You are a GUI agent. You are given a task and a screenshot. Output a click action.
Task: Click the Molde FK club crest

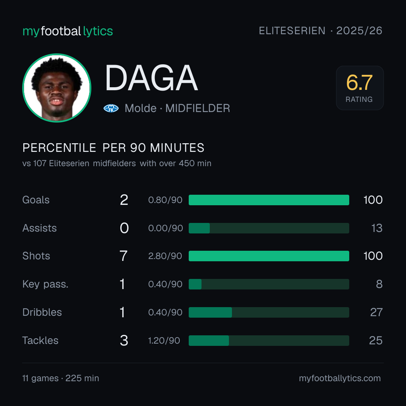[x=111, y=108]
